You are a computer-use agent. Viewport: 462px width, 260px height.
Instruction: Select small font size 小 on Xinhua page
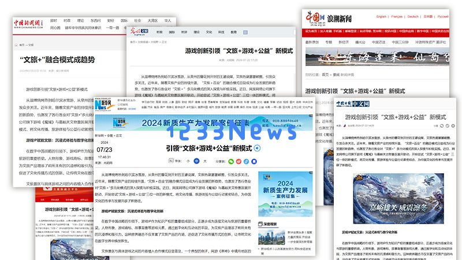(188, 161)
